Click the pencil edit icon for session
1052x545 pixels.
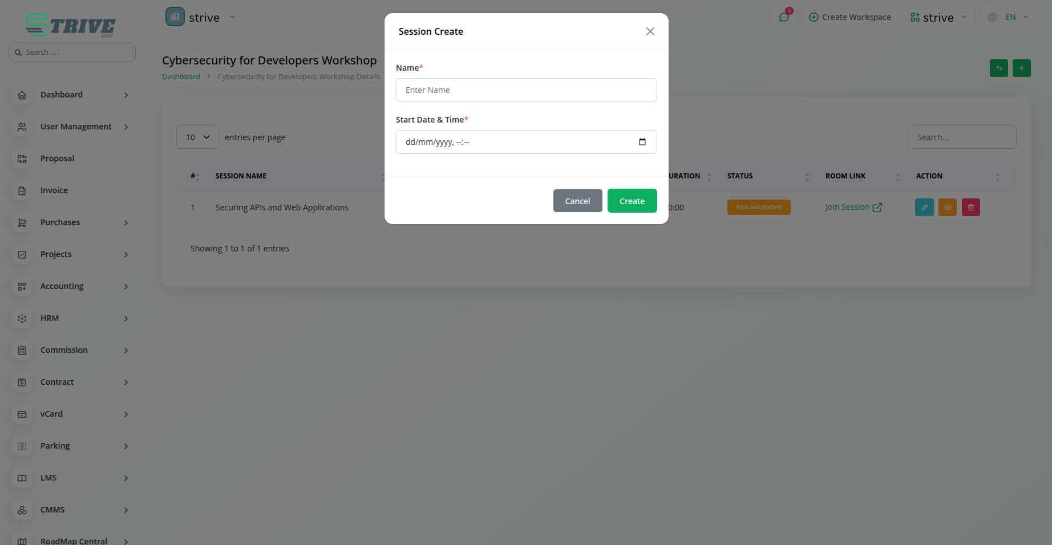coord(924,207)
